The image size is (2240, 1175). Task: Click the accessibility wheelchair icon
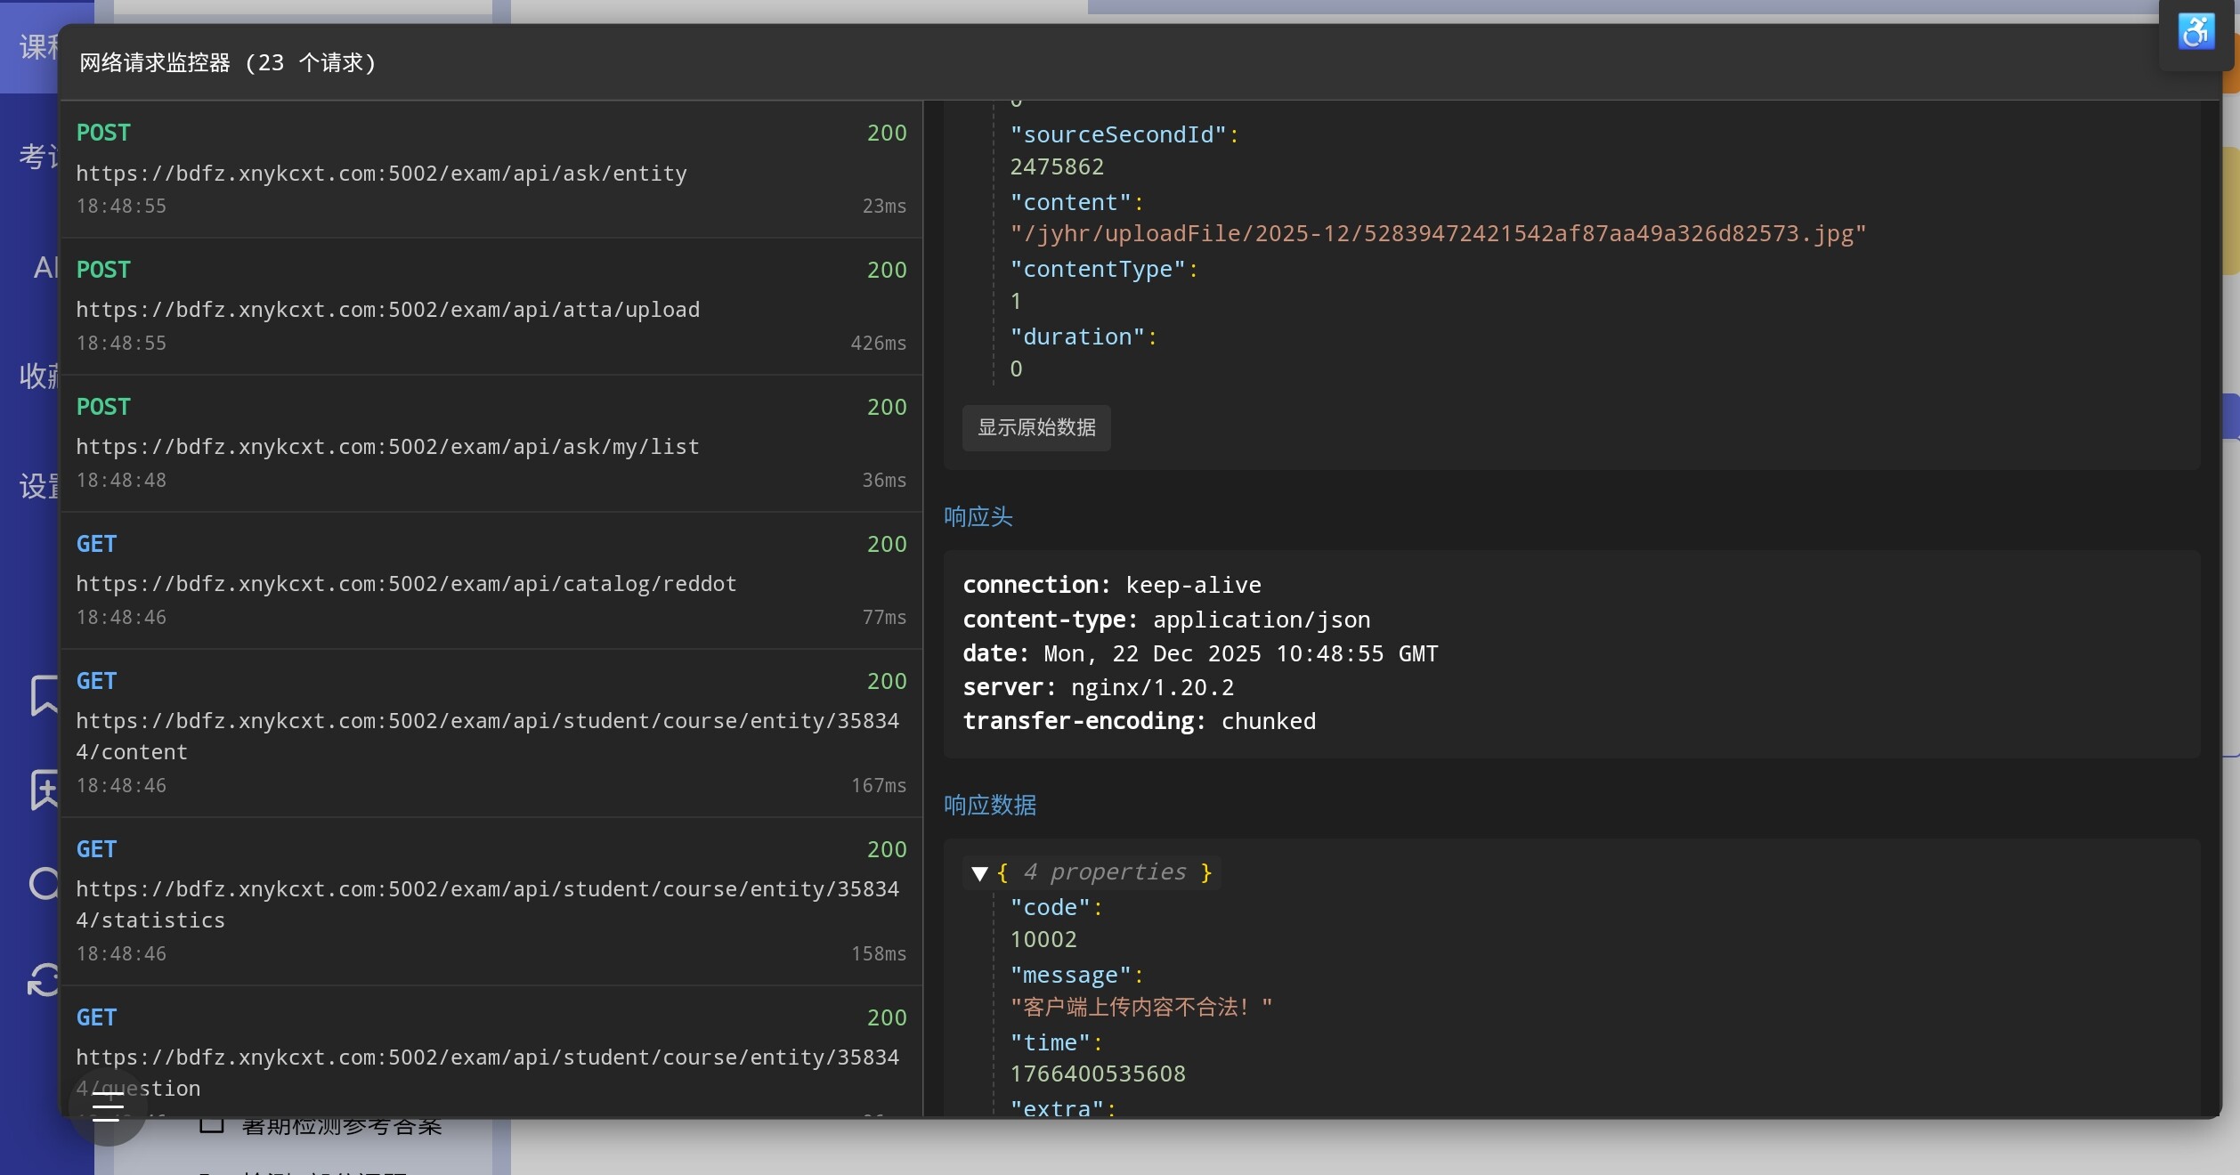[2195, 32]
